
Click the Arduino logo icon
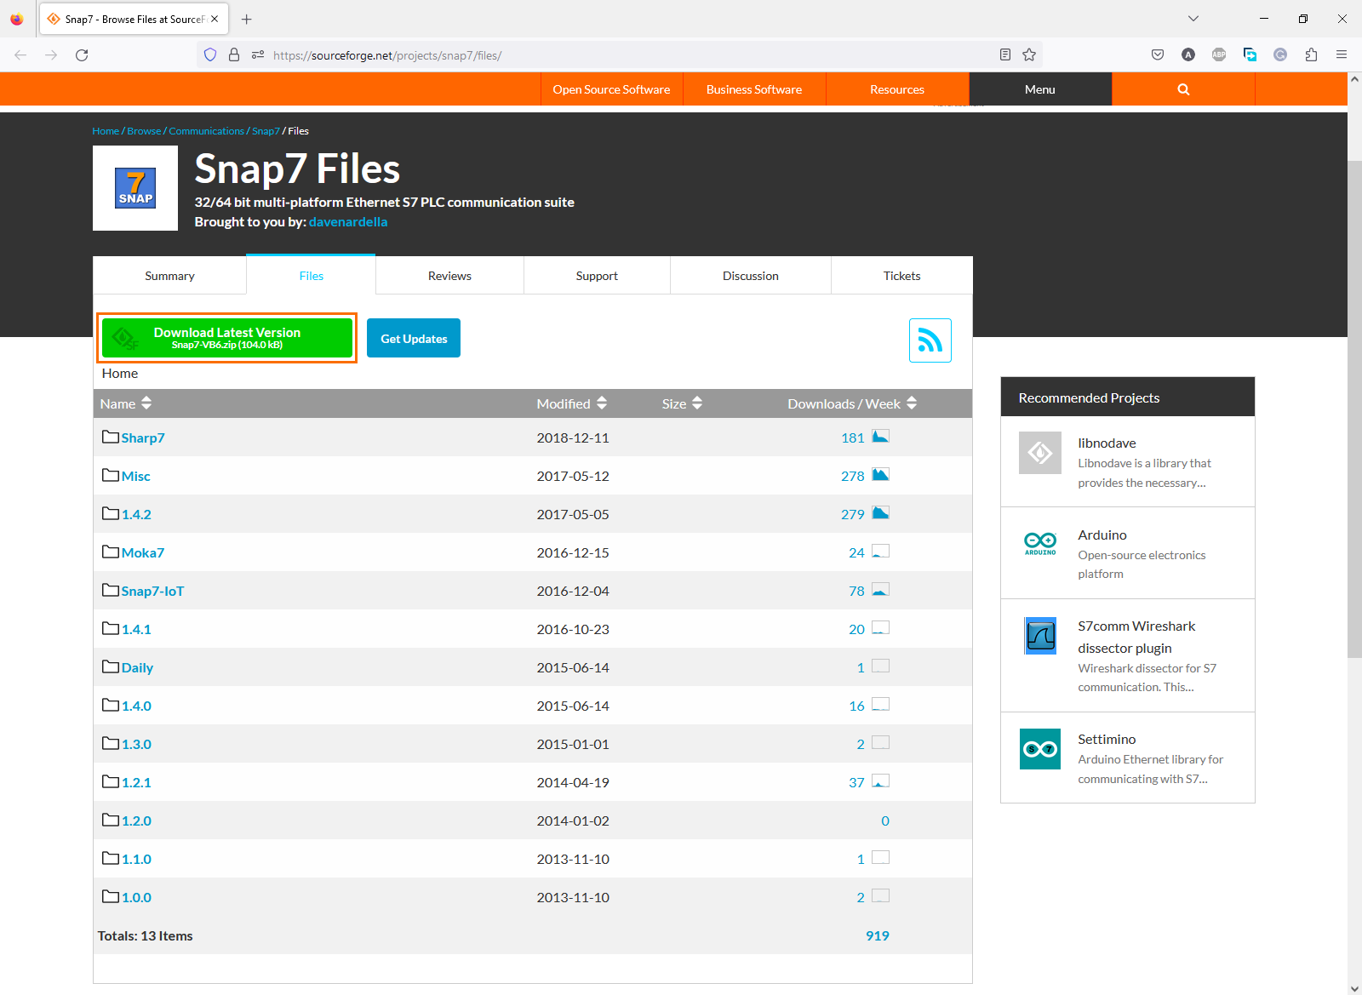tap(1039, 544)
